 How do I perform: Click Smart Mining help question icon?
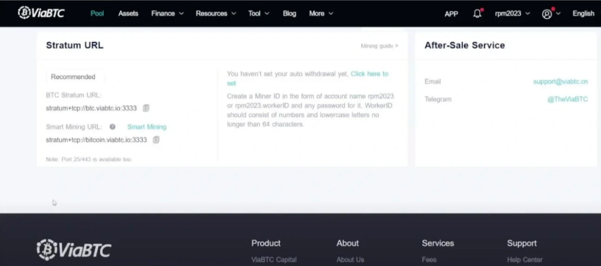click(113, 127)
